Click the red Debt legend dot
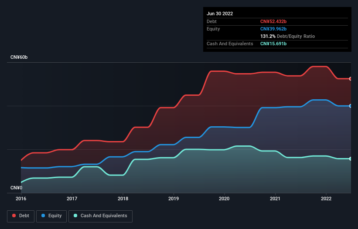This screenshot has width=358, height=229. [14, 216]
